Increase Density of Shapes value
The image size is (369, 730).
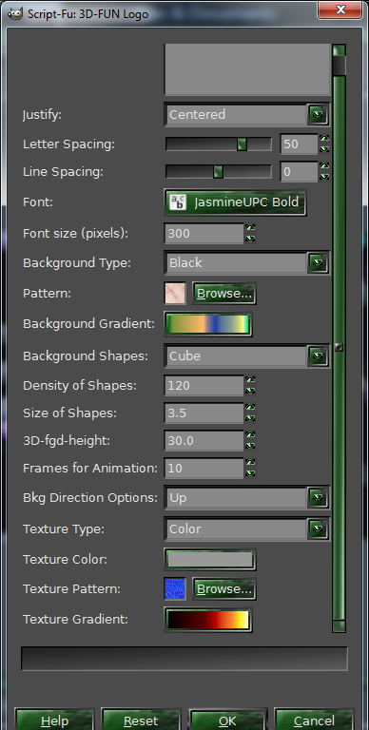point(250,380)
